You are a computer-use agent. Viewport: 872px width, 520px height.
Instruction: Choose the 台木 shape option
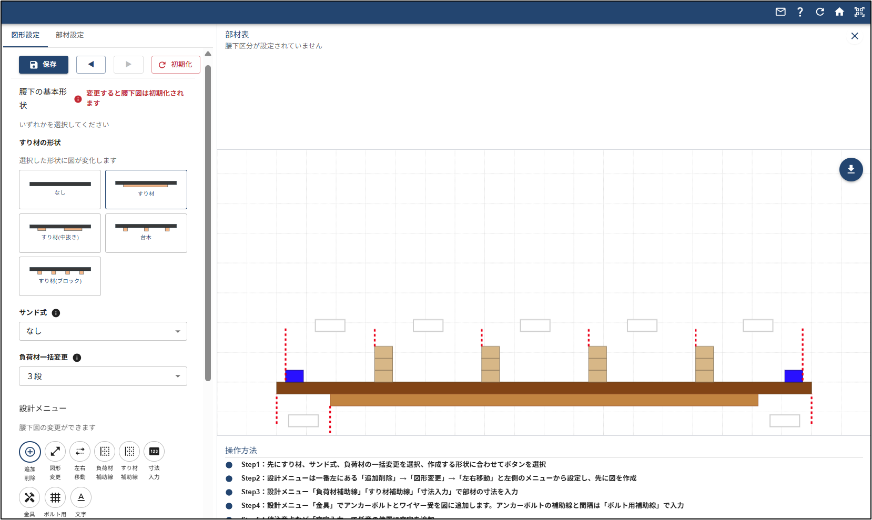coord(146,233)
